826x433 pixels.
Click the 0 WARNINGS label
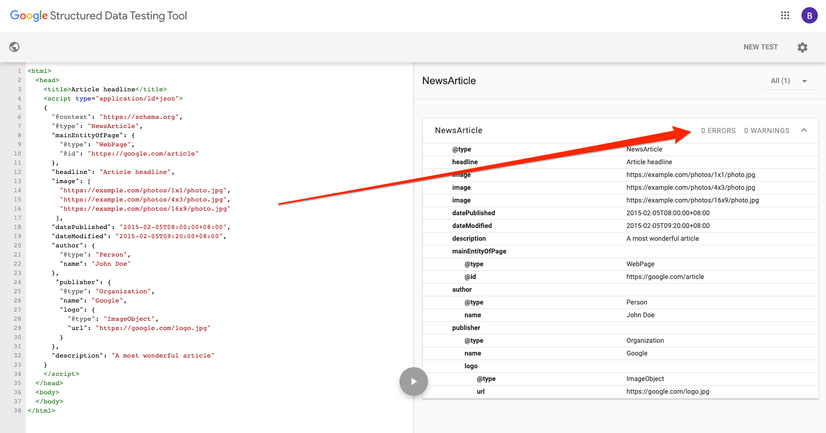coord(767,131)
